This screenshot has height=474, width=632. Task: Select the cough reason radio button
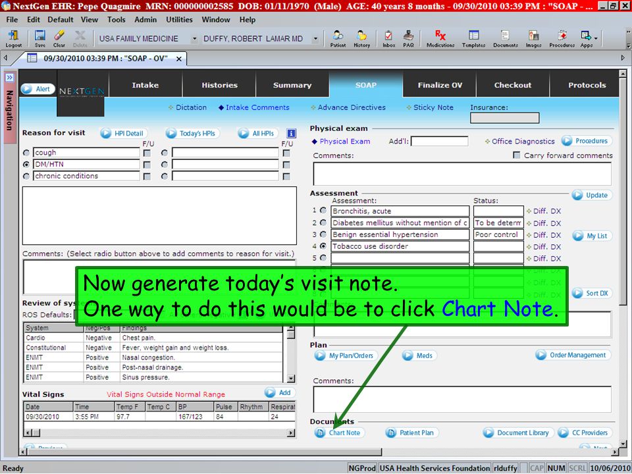26,153
